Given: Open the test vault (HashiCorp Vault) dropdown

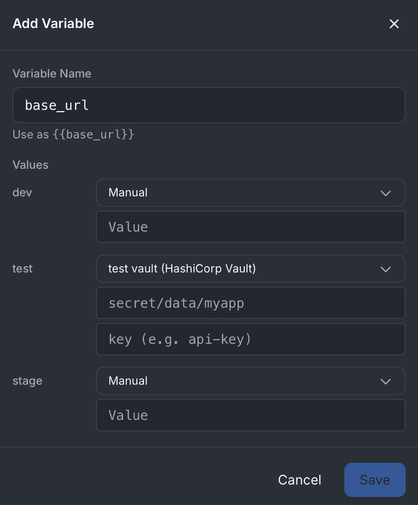Looking at the screenshot, I should (251, 269).
